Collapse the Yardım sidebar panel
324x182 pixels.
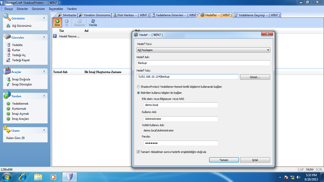44,96
